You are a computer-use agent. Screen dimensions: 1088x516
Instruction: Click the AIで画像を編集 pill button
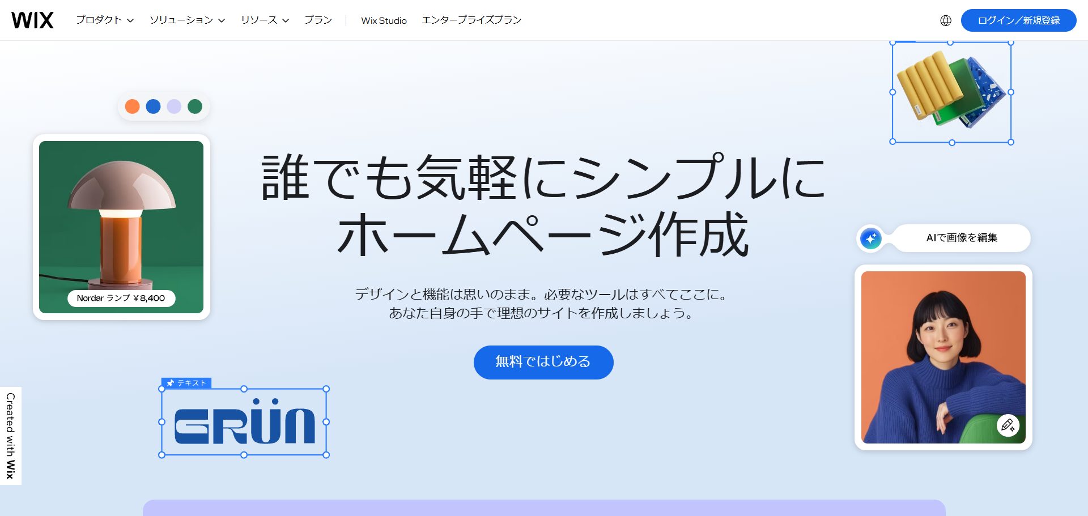962,238
